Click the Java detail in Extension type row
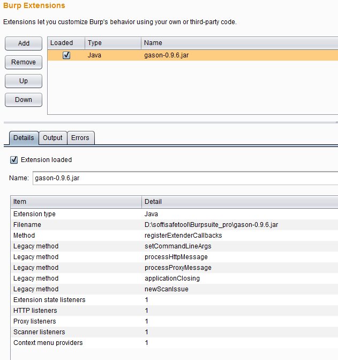338x360 pixels. (151, 214)
